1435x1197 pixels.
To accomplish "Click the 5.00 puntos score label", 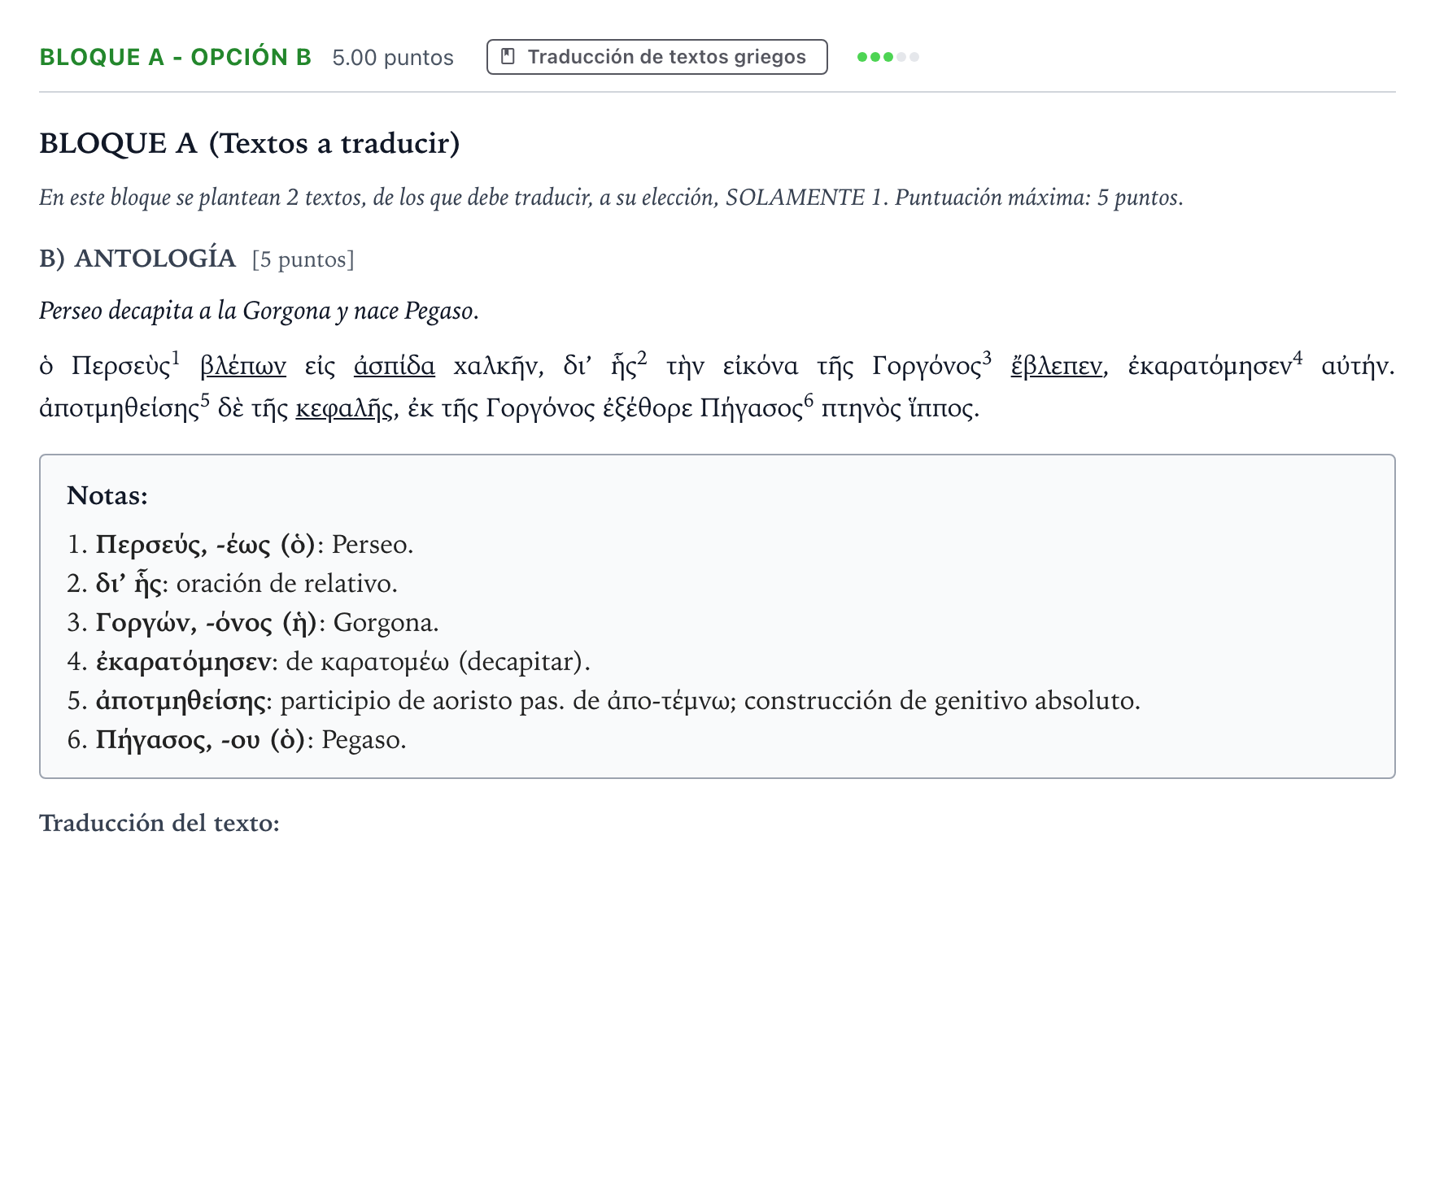I will coord(393,58).
